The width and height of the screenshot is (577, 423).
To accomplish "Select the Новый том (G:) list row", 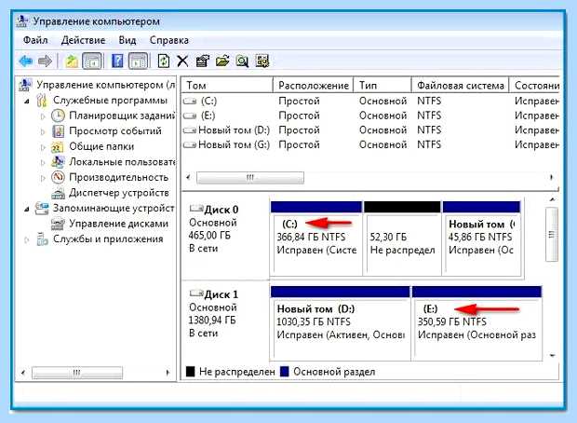I will (x=371, y=144).
